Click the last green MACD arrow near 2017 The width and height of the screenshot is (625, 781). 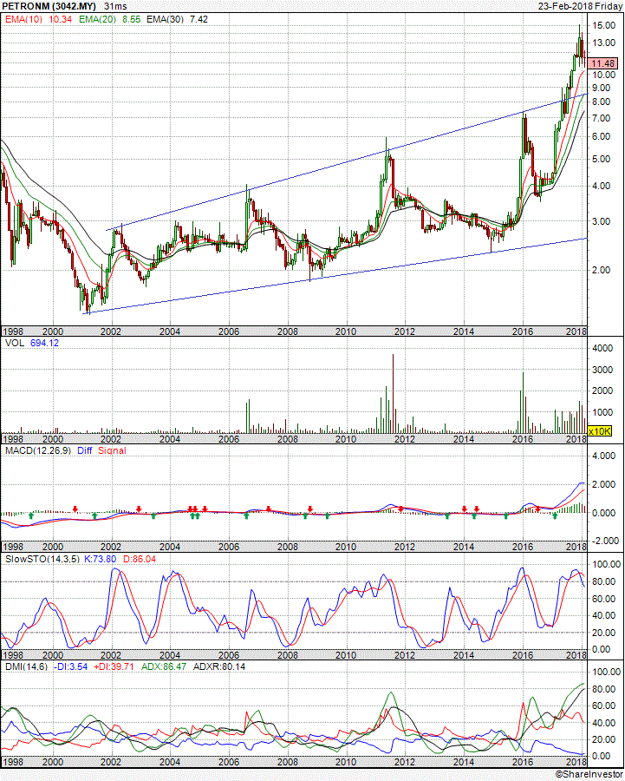click(555, 516)
